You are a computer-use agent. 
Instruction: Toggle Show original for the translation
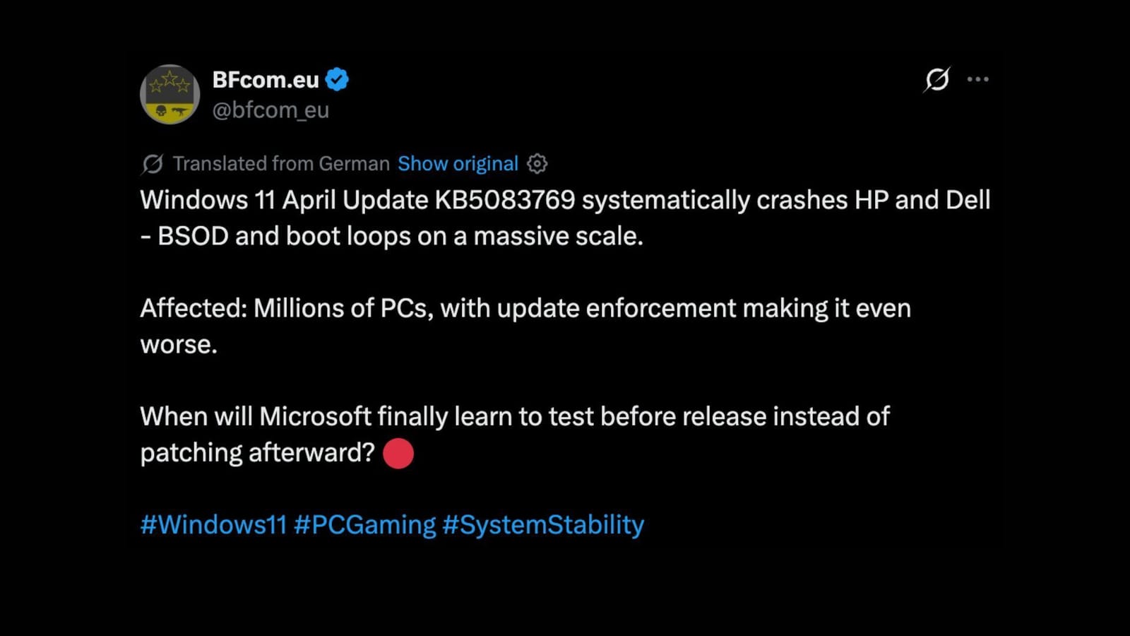pos(458,164)
